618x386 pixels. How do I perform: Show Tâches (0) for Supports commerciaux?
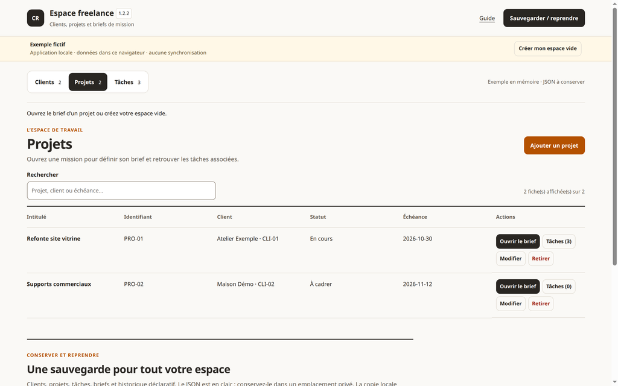tap(559, 286)
